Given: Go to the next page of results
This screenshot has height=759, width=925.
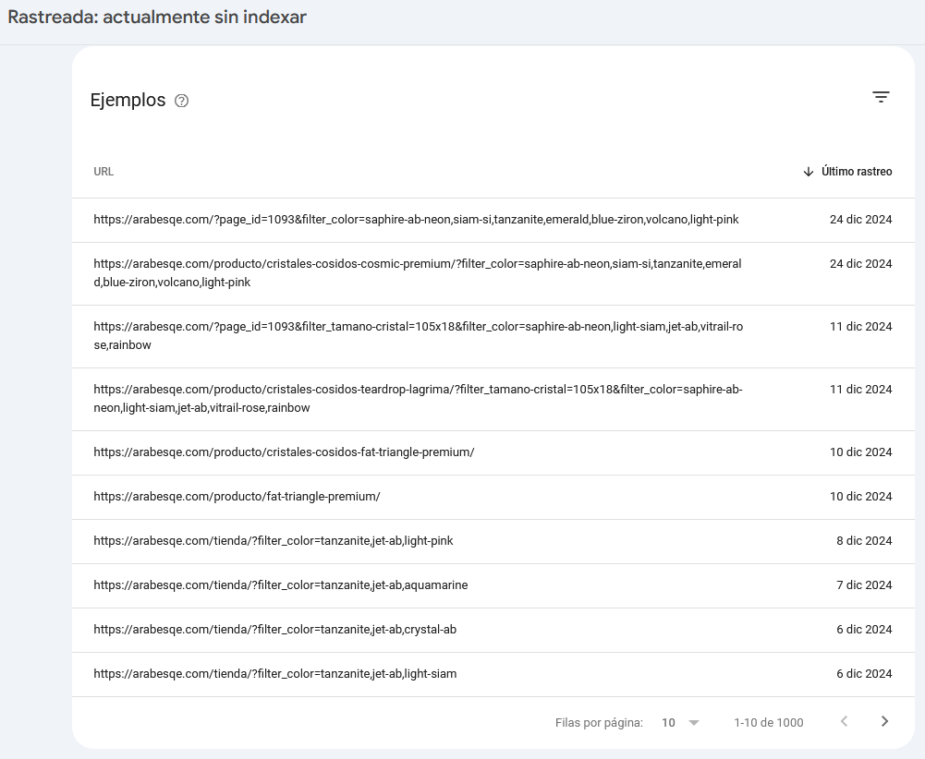Looking at the screenshot, I should click(x=884, y=721).
